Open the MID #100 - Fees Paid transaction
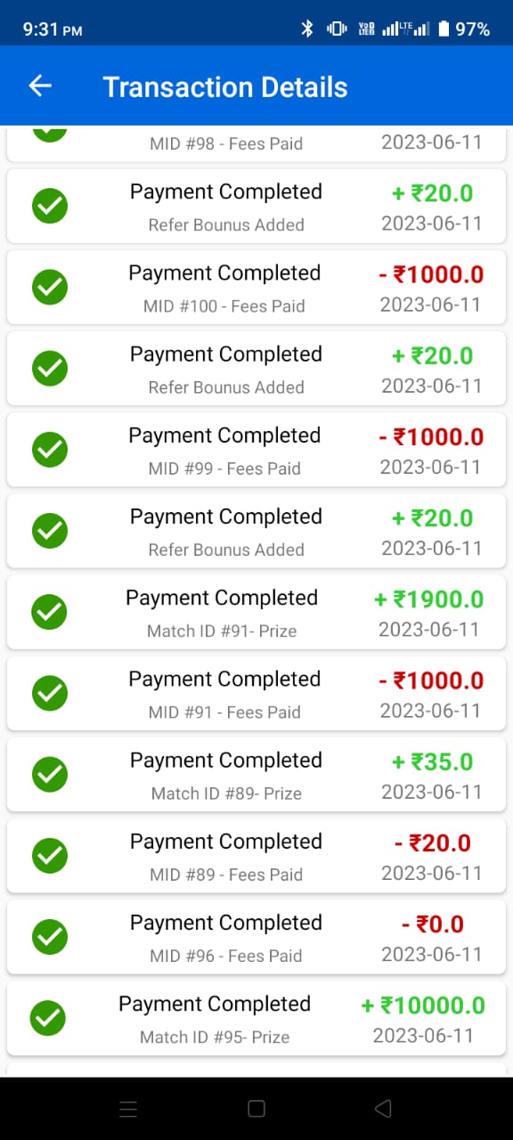This screenshot has height=1140, width=513. pyautogui.click(x=256, y=288)
